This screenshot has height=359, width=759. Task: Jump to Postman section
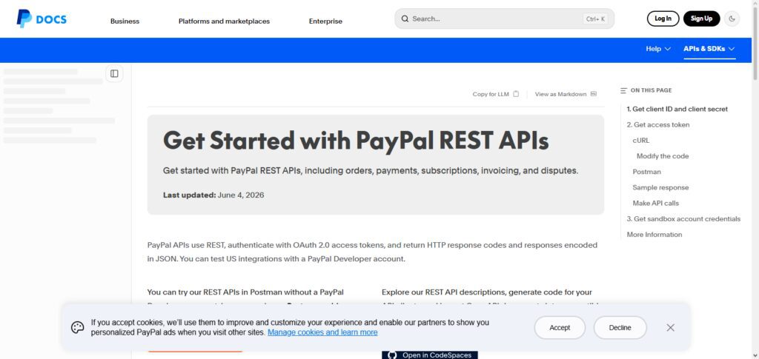646,172
